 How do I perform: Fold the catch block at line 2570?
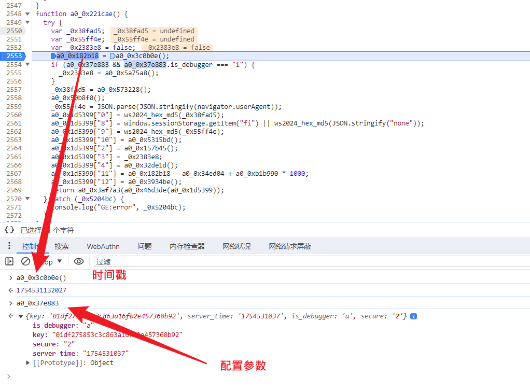coord(27,199)
